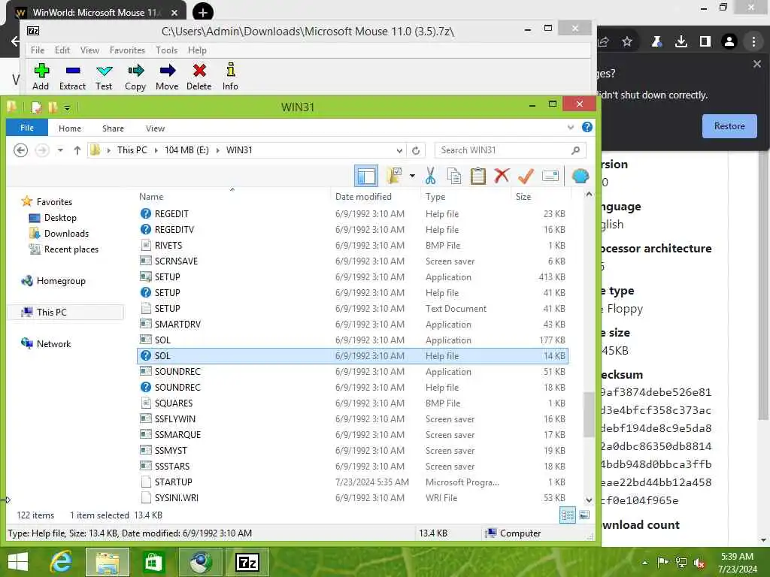Switch to the Share ribbon tab
The width and height of the screenshot is (770, 577).
click(x=113, y=128)
